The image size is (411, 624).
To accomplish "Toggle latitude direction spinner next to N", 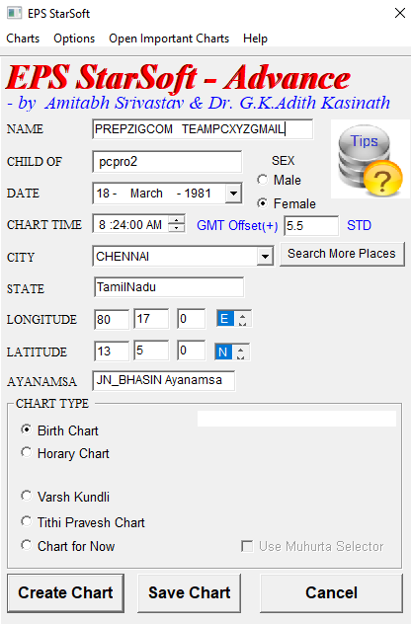I will 241,351.
